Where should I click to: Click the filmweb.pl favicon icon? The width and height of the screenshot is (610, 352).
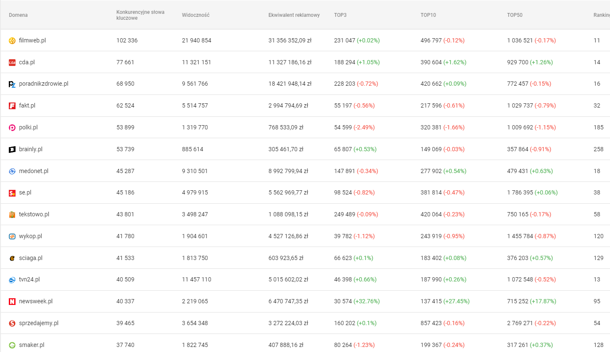click(12, 41)
